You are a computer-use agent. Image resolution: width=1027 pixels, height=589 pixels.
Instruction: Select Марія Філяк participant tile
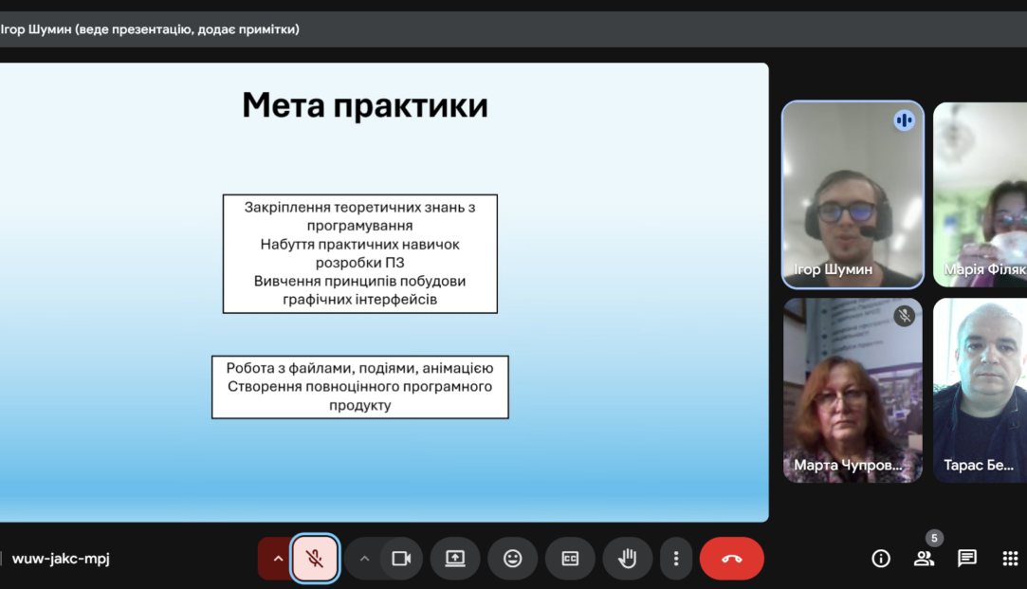point(980,194)
